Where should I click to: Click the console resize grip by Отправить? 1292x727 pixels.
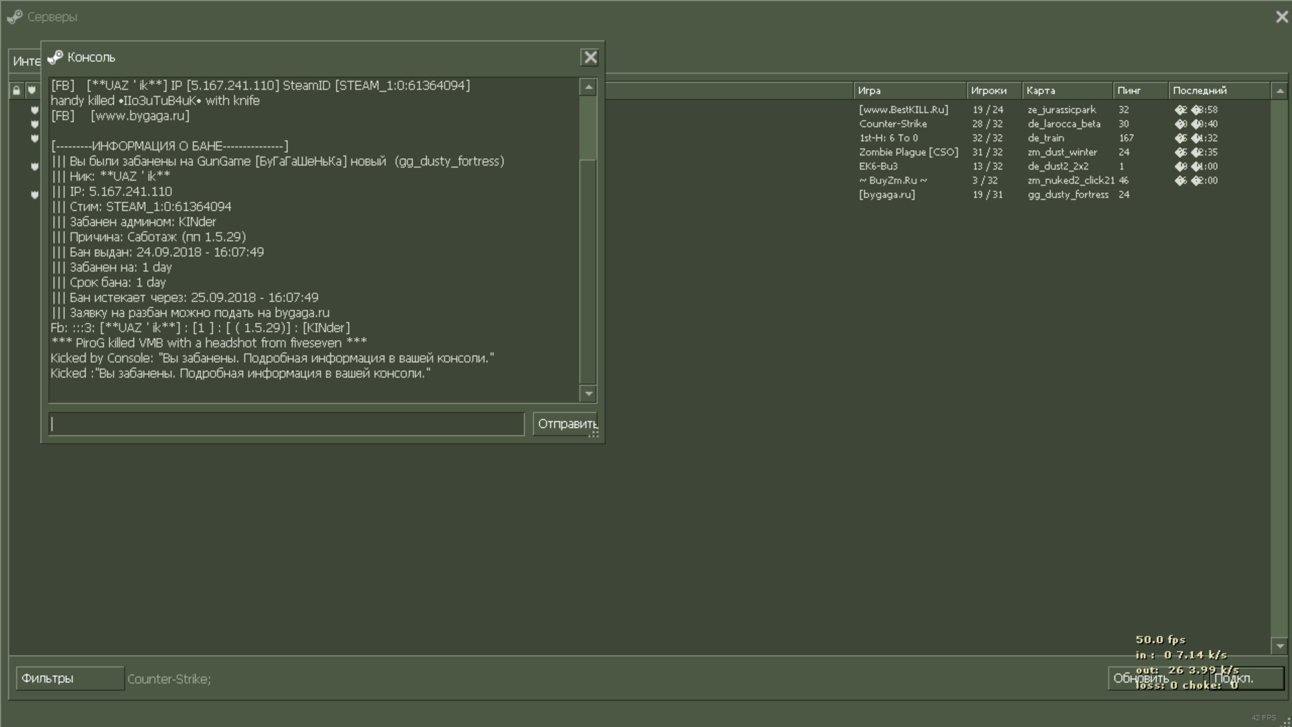[594, 434]
